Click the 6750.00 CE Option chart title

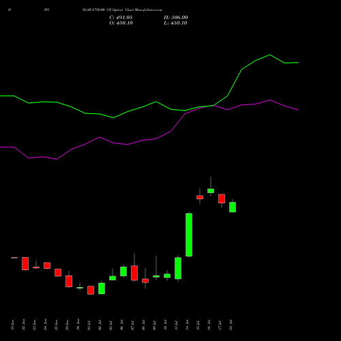click(122, 10)
